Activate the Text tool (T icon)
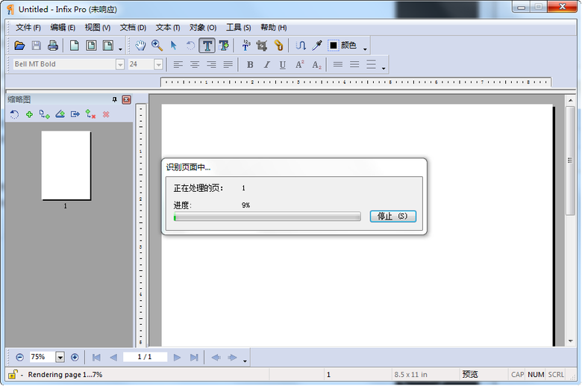This screenshot has width=582, height=386. (207, 46)
